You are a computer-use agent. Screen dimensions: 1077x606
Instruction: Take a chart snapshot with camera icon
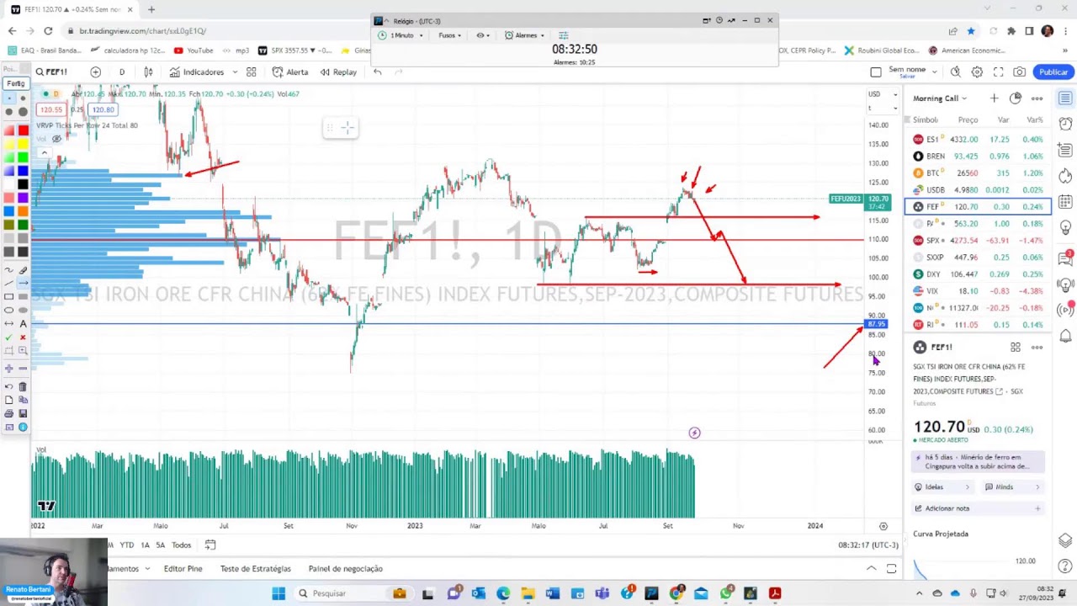point(1019,72)
